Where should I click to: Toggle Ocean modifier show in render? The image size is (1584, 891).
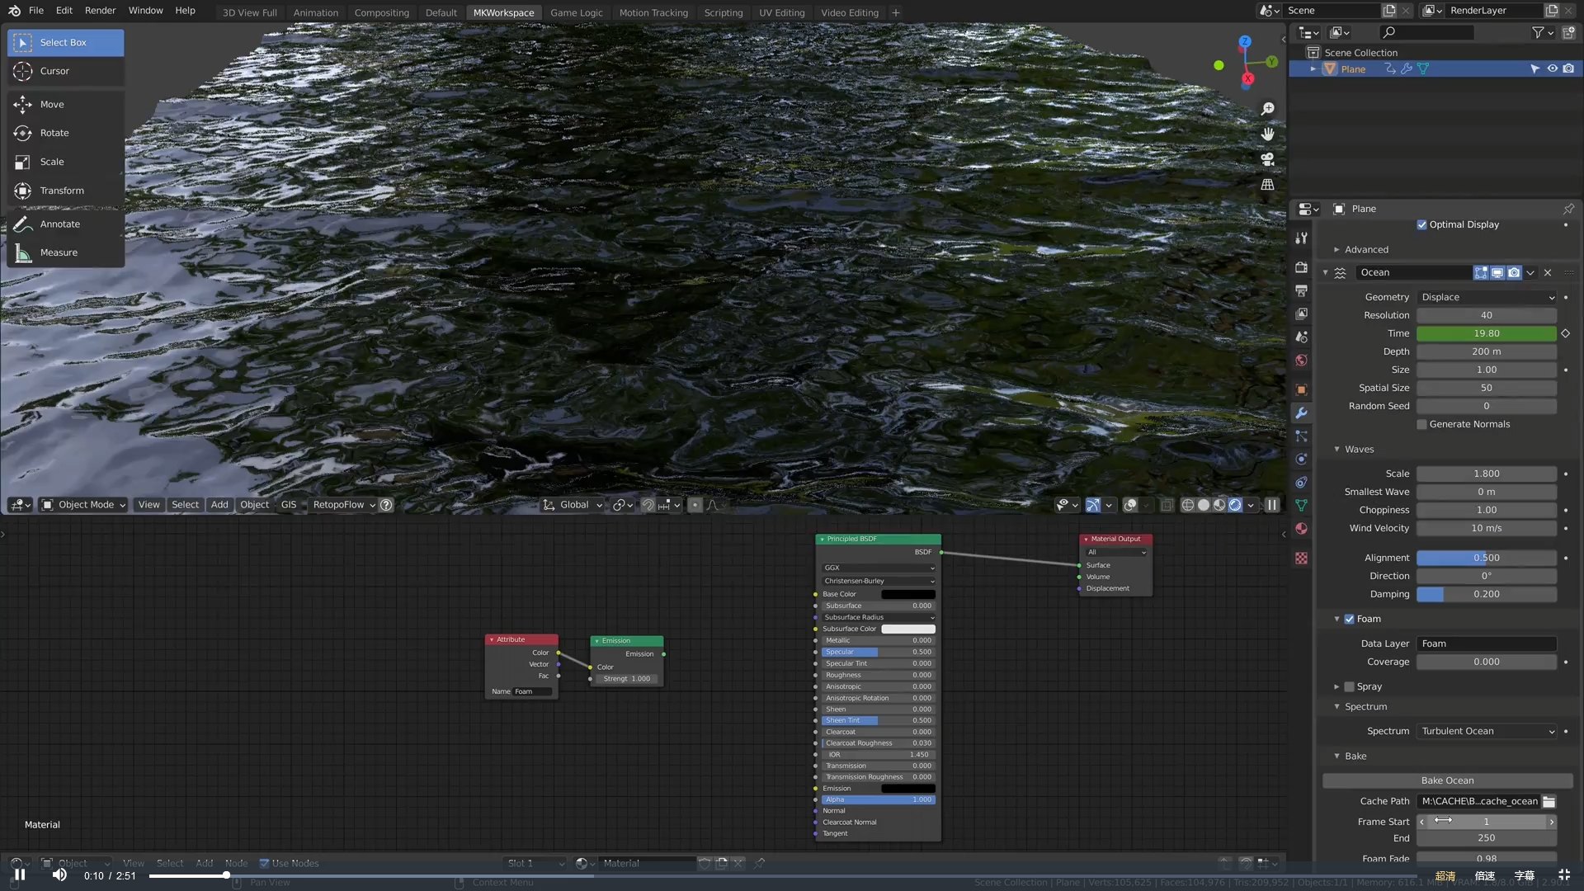[x=1514, y=272]
